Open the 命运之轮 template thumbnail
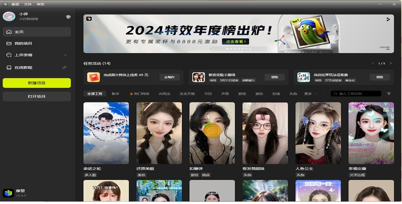402x204 pixels. [x=106, y=133]
